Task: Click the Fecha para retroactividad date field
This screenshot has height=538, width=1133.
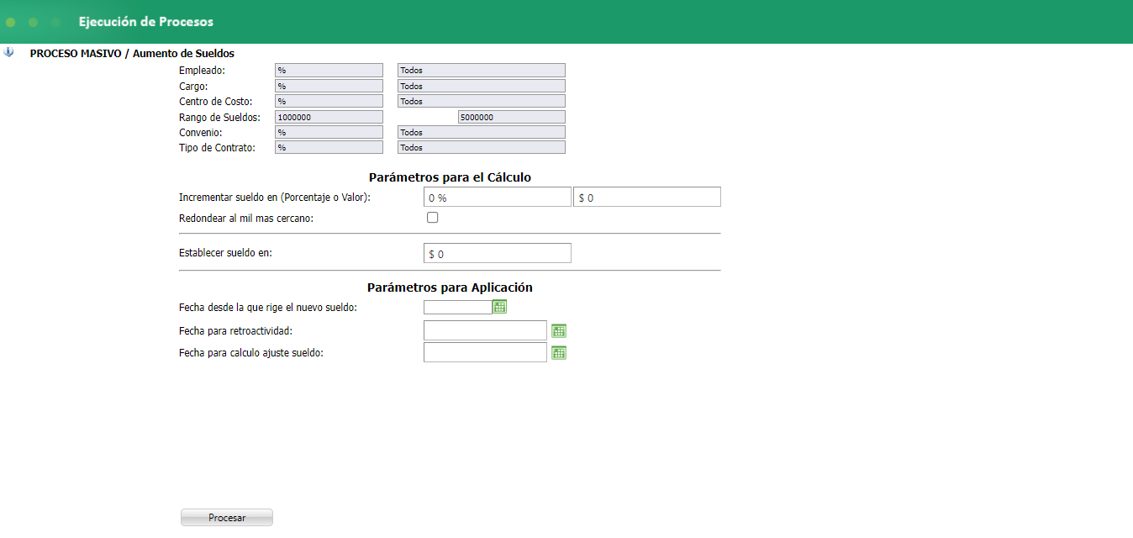Action: pyautogui.click(x=485, y=330)
